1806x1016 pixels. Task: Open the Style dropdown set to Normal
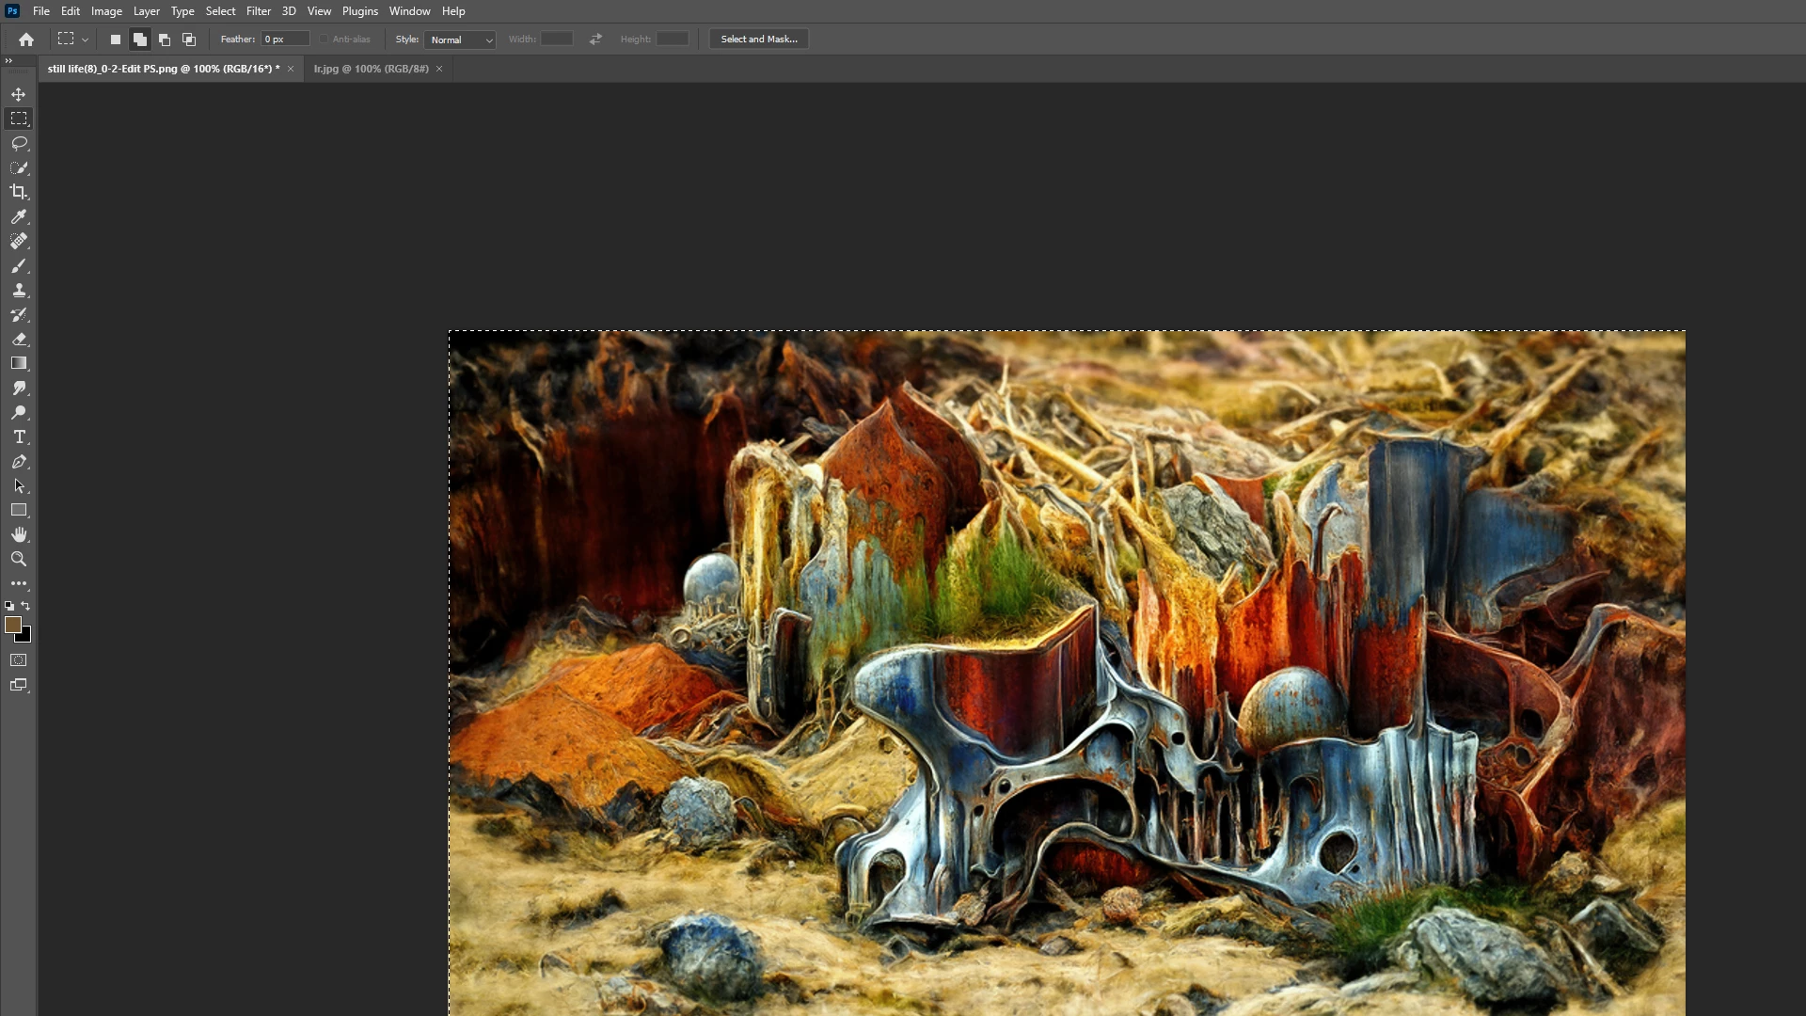460,40
